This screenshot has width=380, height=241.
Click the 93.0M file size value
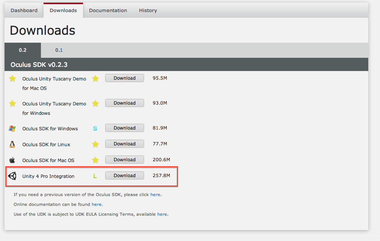(x=160, y=103)
